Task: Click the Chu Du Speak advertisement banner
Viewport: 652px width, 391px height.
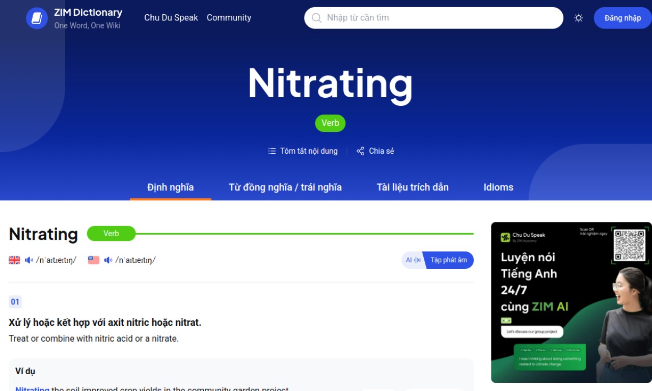Action: [x=571, y=302]
